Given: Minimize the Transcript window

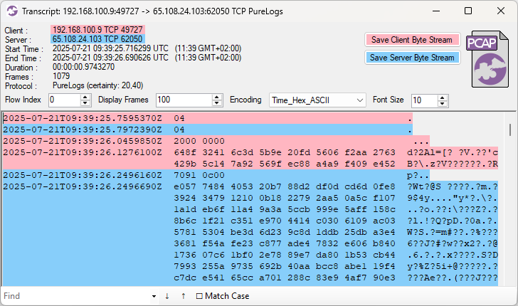Looking at the screenshot, I should coord(436,11).
